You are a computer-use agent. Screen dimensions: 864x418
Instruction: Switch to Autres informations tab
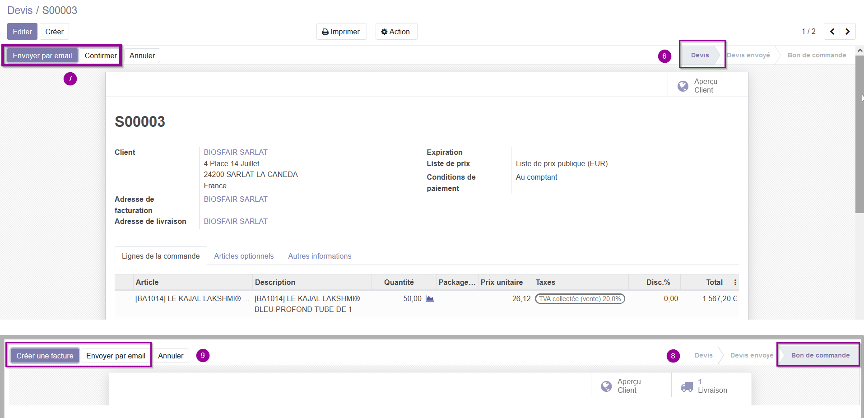[x=320, y=256]
